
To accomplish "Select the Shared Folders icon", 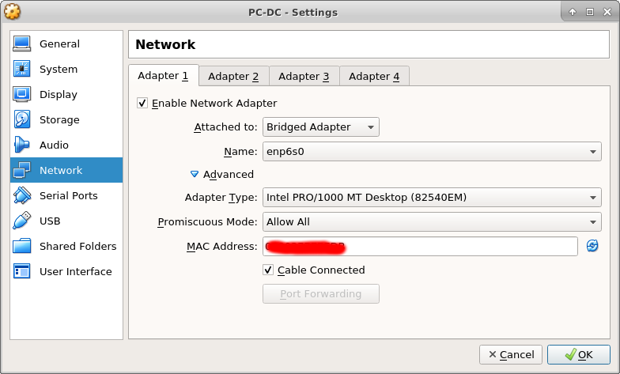I will [x=22, y=246].
